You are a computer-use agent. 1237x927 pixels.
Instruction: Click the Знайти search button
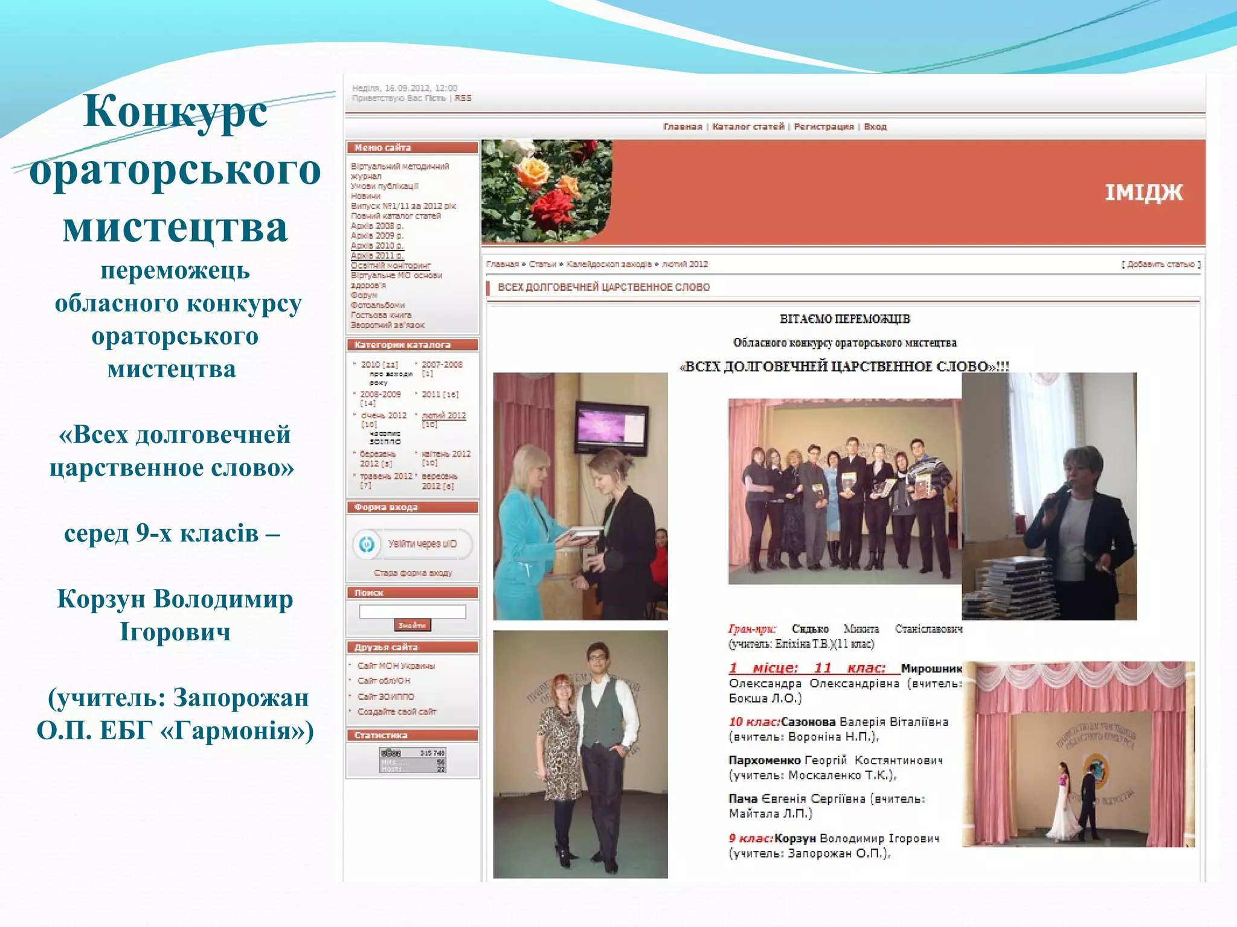click(413, 625)
